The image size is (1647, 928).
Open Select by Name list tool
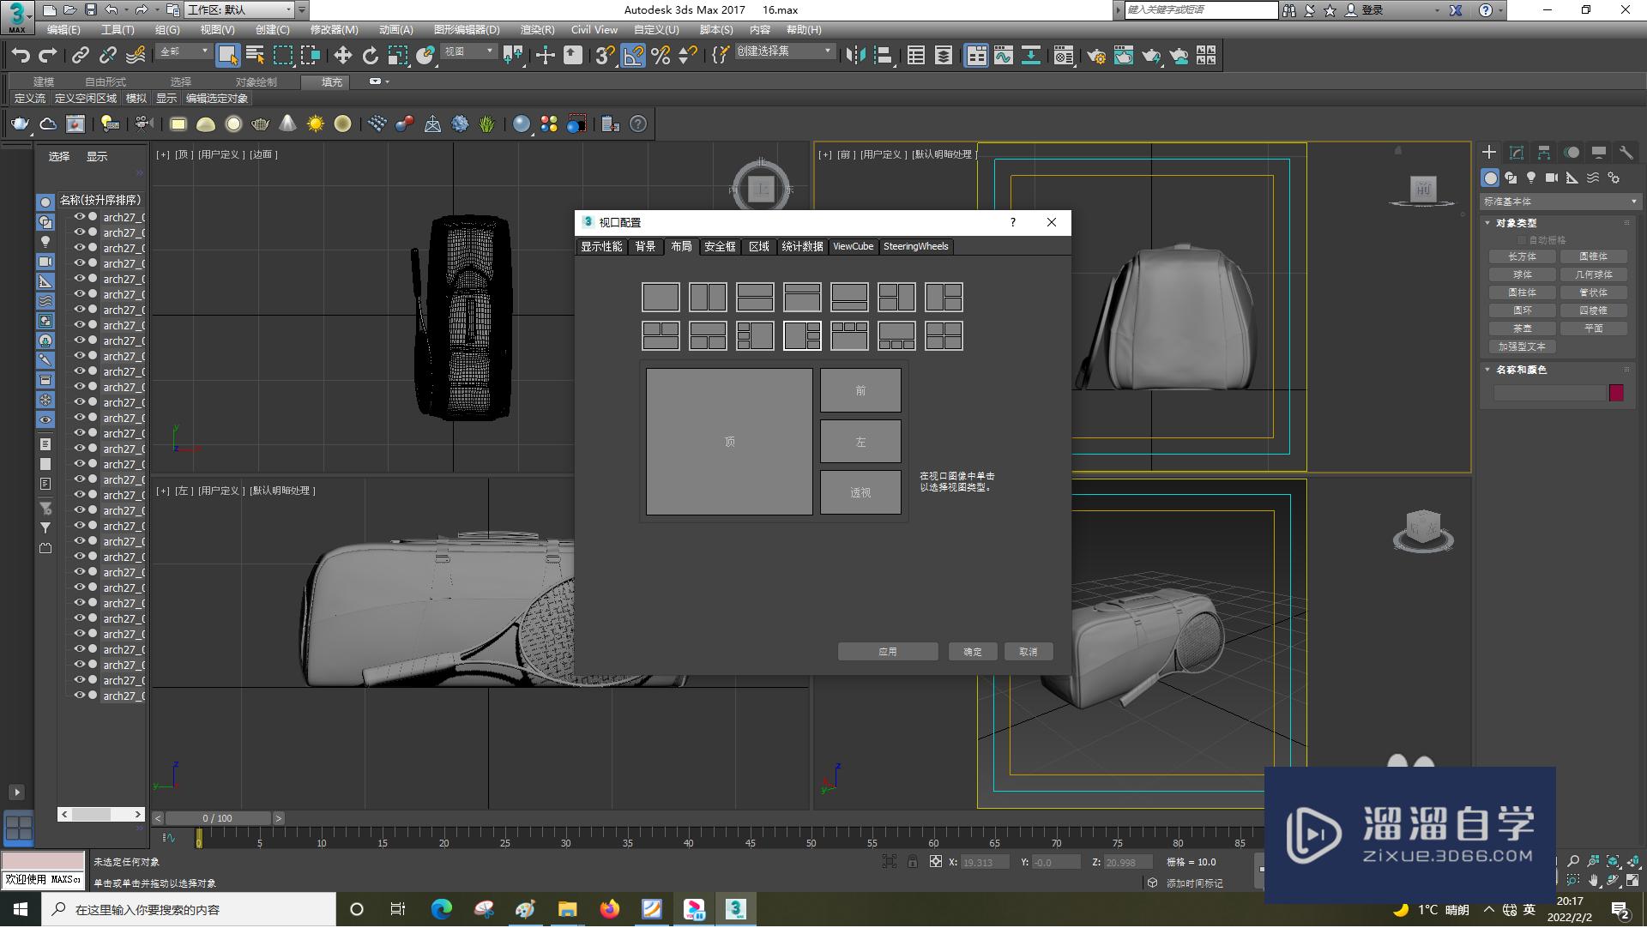tap(255, 56)
